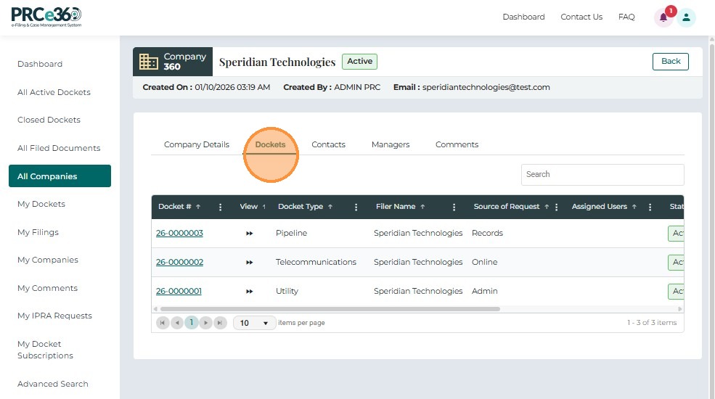The width and height of the screenshot is (715, 399).
Task: Click the Search input field
Action: point(602,174)
